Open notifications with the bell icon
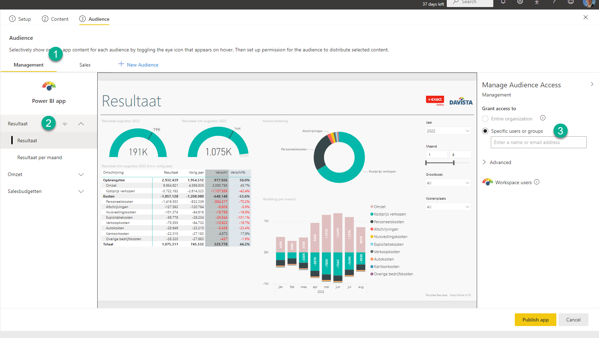Viewport: 599px width, 338px height. [503, 2]
